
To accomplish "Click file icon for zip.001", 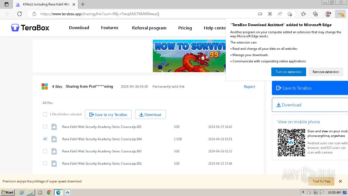I will [x=54, y=164].
